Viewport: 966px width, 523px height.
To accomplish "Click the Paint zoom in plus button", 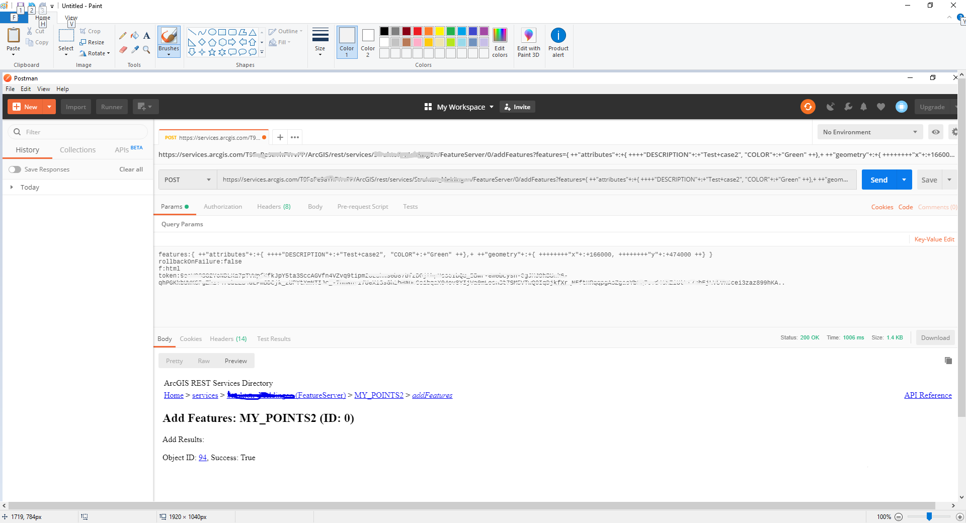I will [x=960, y=517].
